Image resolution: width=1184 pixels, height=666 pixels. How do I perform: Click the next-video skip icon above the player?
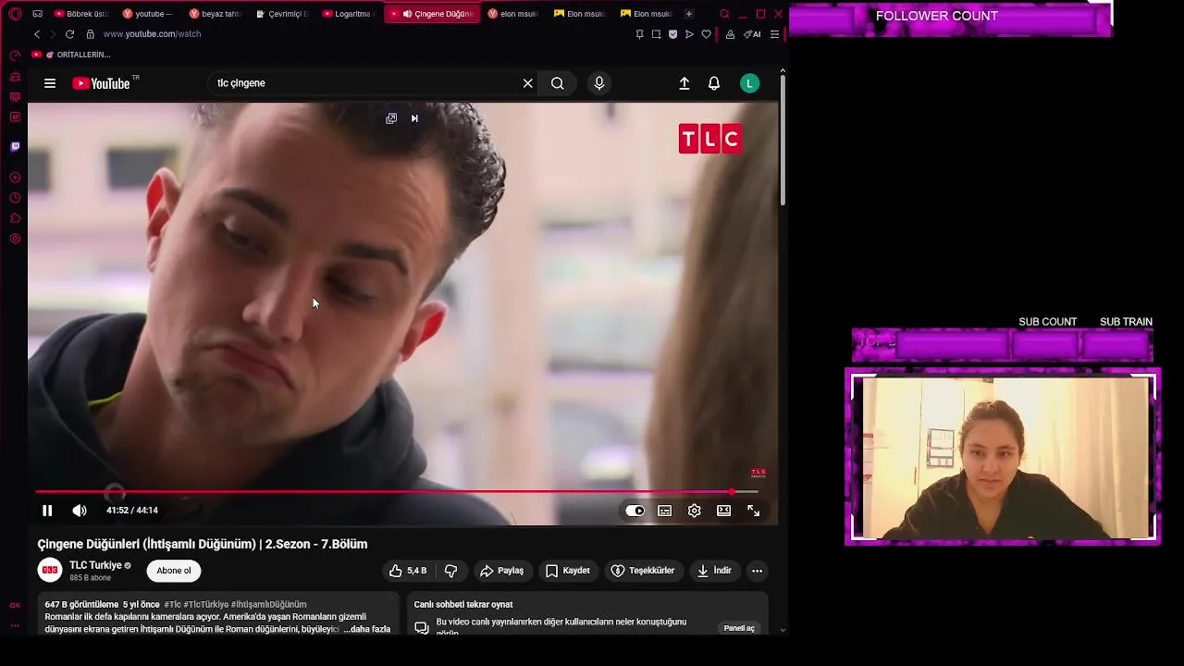tap(414, 118)
